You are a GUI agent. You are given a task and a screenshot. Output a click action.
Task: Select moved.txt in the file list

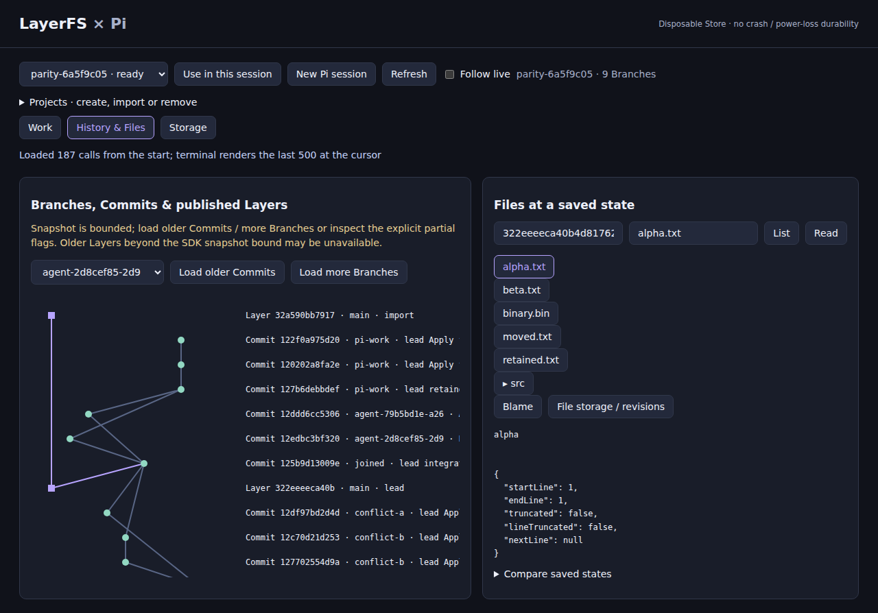tap(527, 337)
